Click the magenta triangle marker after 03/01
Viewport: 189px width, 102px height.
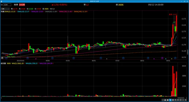click(36, 59)
